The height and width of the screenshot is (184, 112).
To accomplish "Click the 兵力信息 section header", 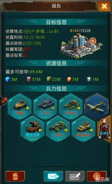I will (x=56, y=89).
